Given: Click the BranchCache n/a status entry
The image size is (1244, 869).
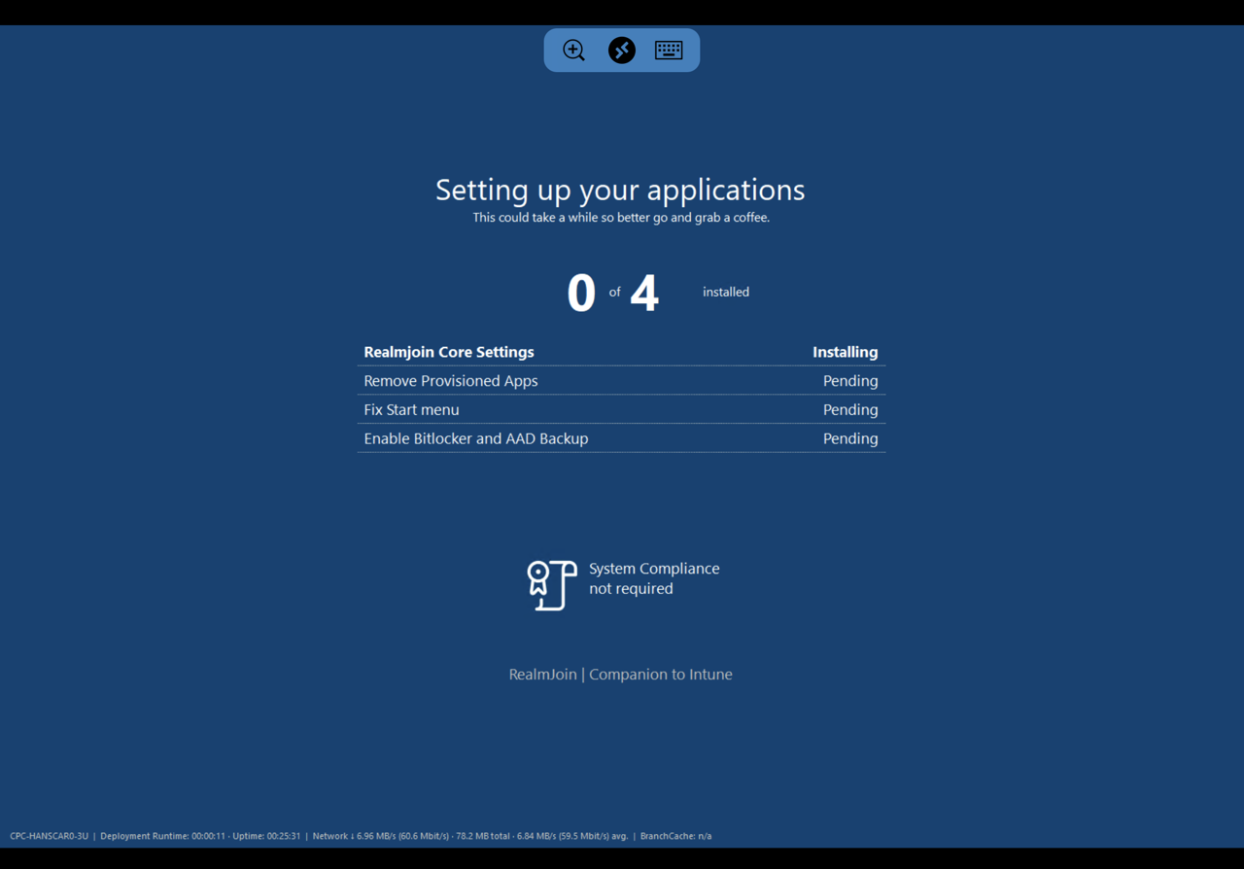Looking at the screenshot, I should tap(675, 836).
